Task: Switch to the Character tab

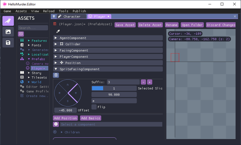Action: click(72, 17)
